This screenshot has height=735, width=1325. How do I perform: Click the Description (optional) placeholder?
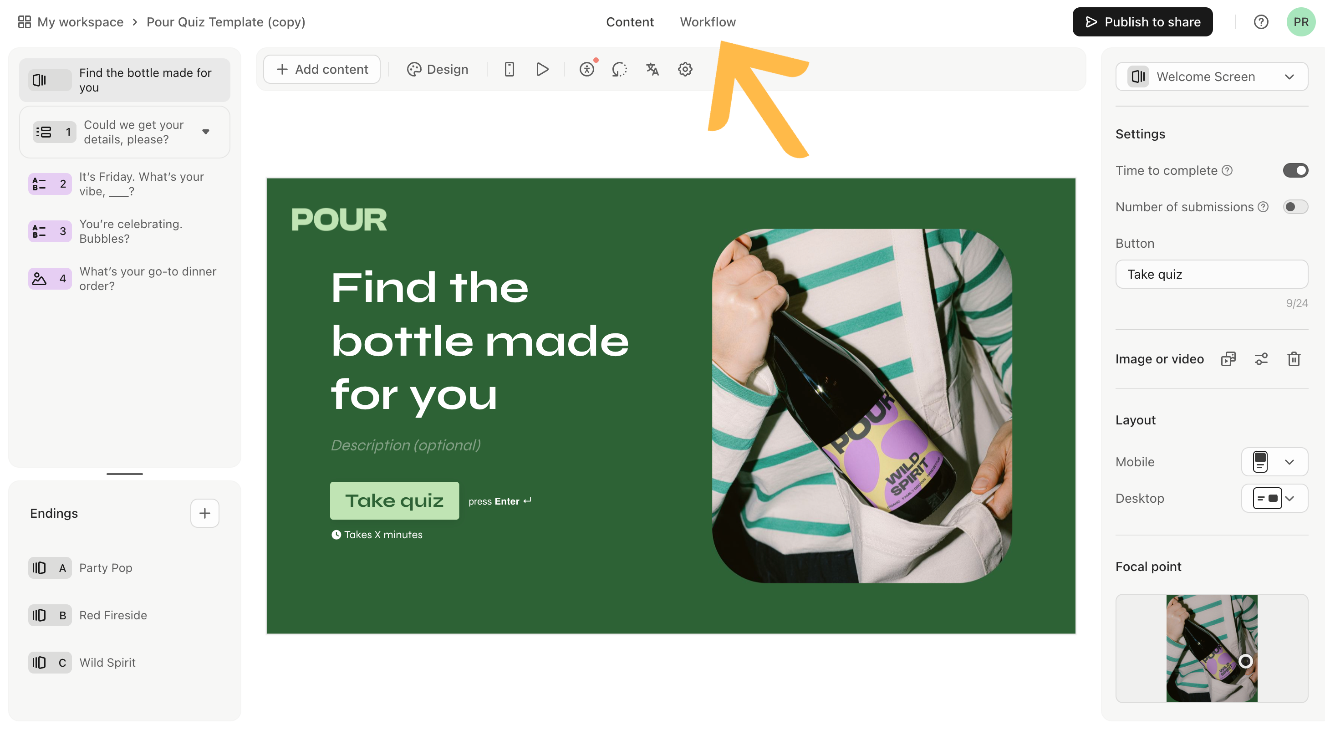(405, 444)
